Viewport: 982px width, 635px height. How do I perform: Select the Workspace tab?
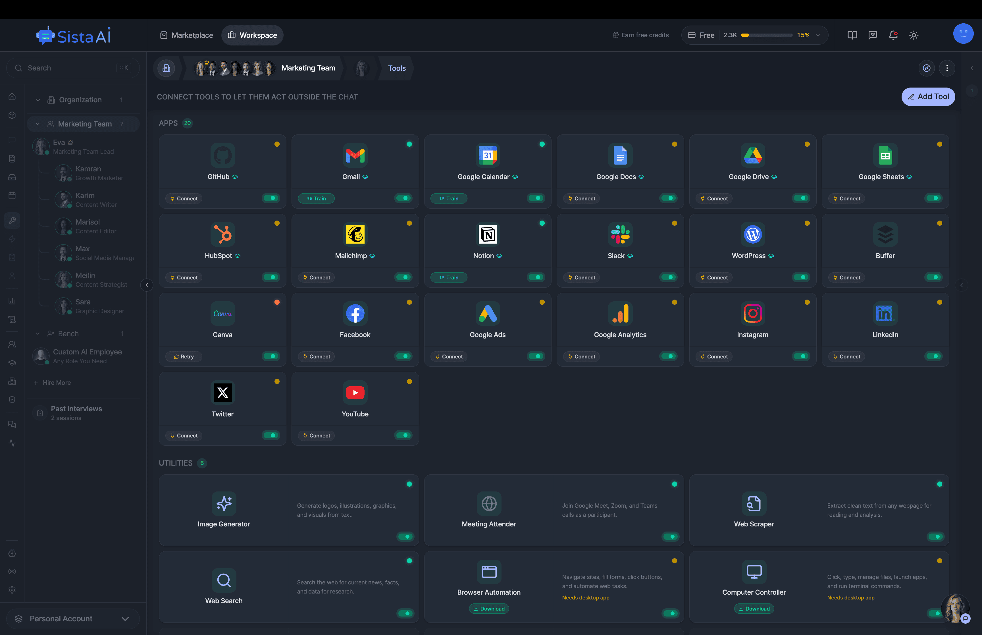tap(252, 35)
